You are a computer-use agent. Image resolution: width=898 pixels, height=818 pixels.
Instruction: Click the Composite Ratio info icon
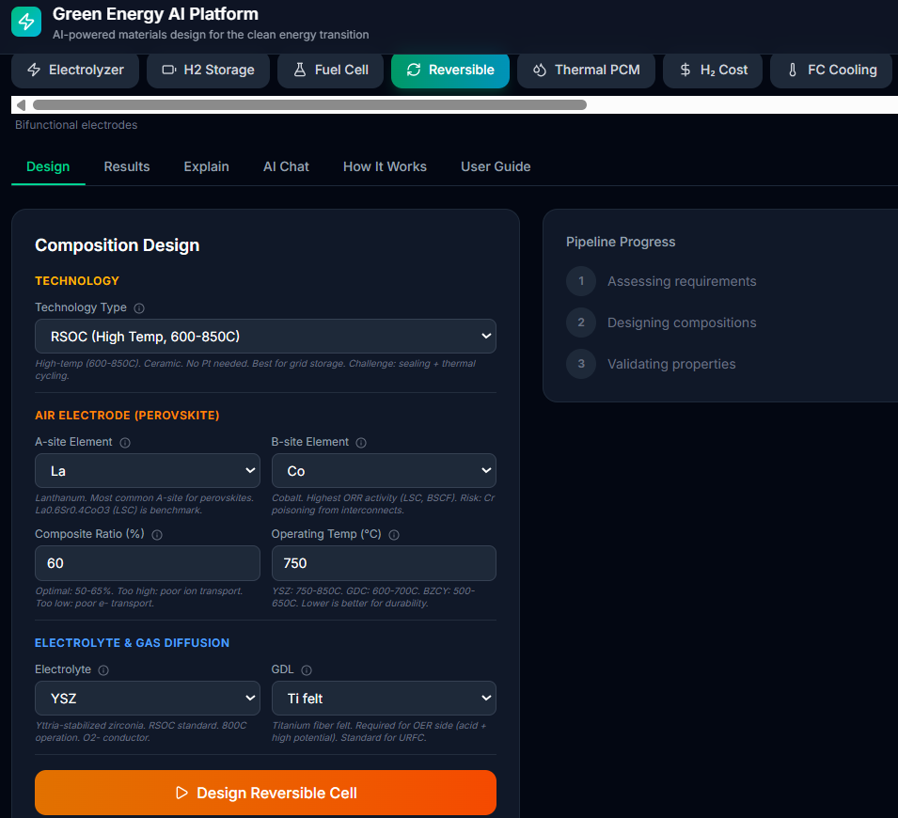coord(157,535)
